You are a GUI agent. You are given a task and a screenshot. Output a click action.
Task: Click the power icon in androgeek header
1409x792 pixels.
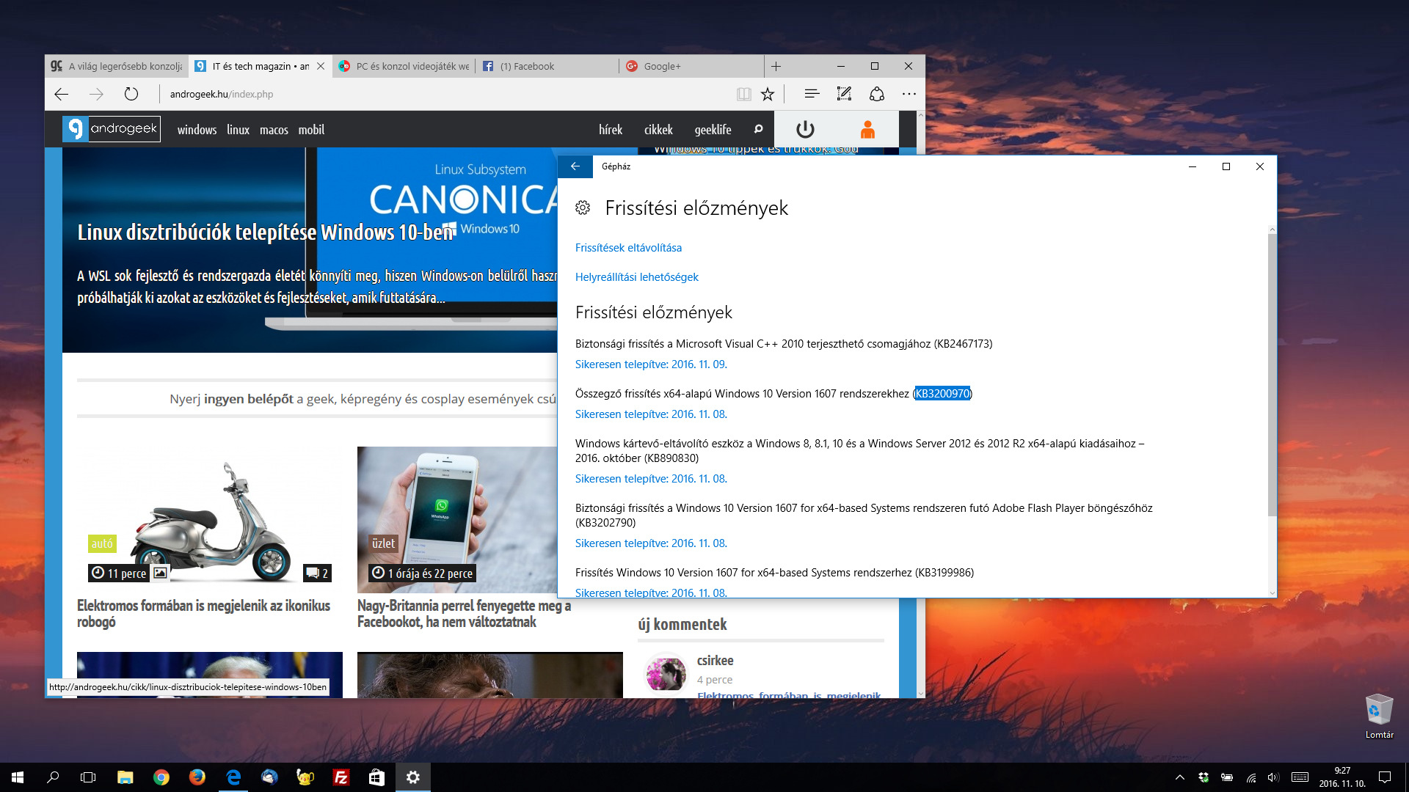point(805,129)
